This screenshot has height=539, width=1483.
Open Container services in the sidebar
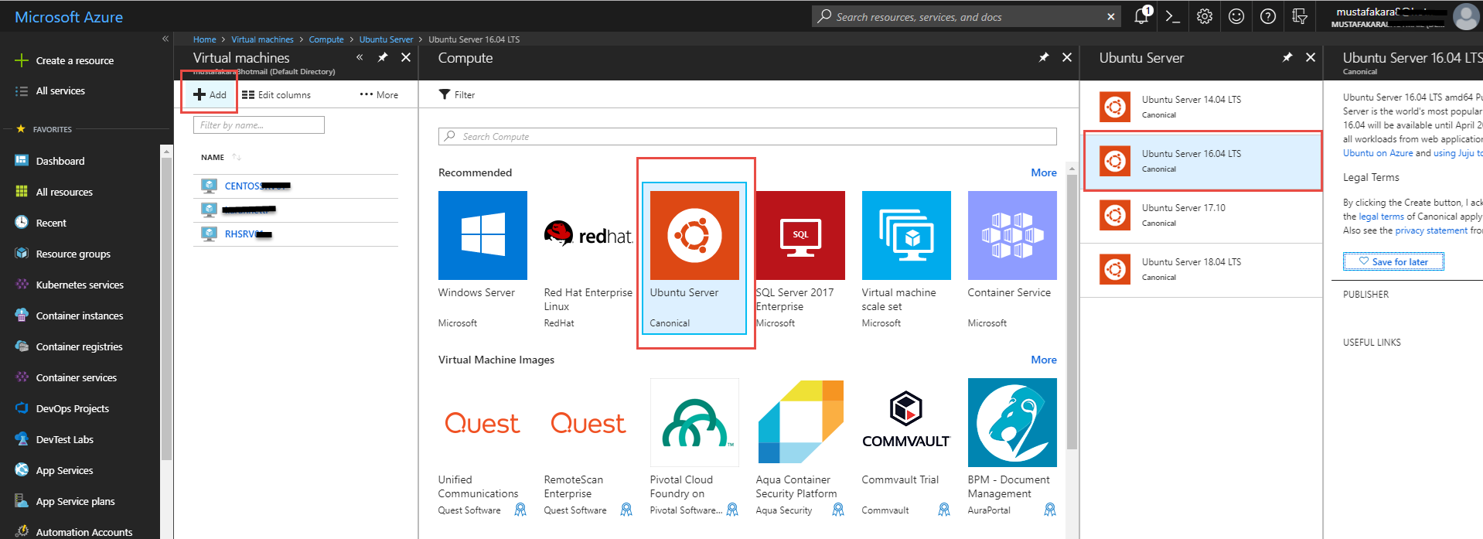(76, 377)
